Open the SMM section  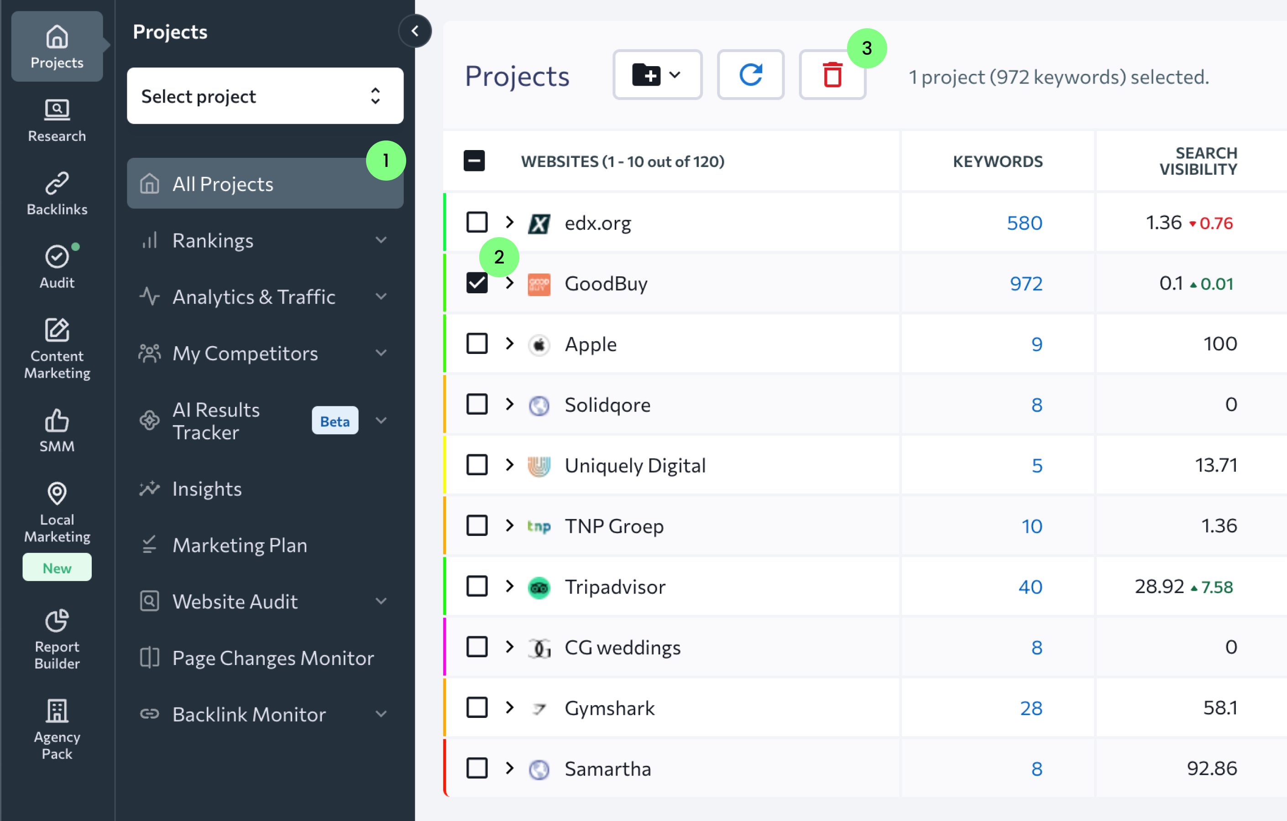point(57,431)
